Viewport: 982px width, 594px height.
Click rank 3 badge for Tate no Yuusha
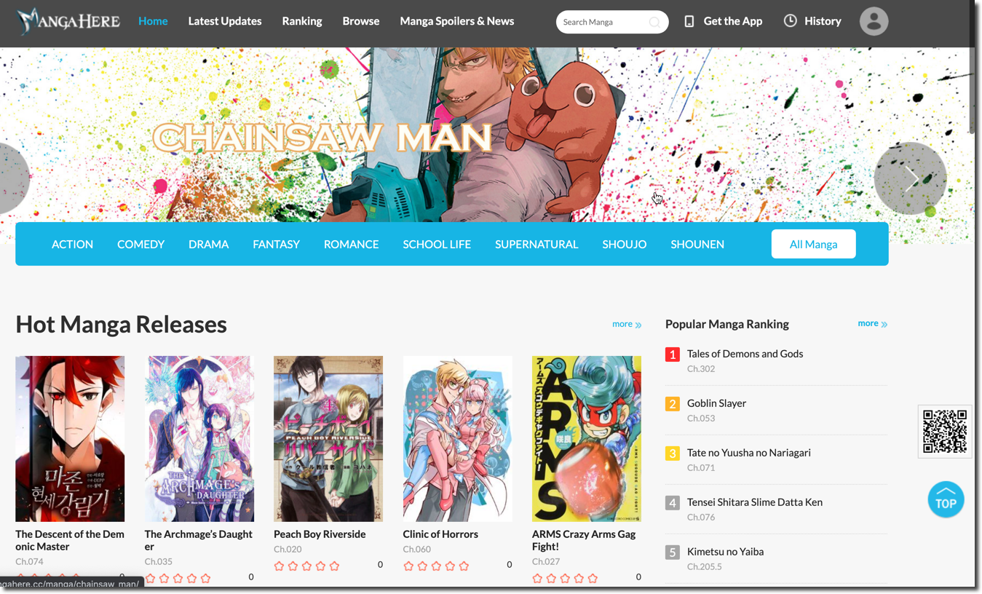tap(672, 454)
